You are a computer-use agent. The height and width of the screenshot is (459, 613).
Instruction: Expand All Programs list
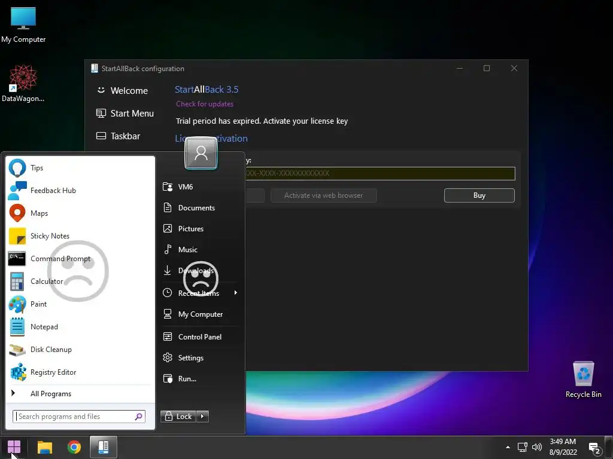click(x=81, y=393)
